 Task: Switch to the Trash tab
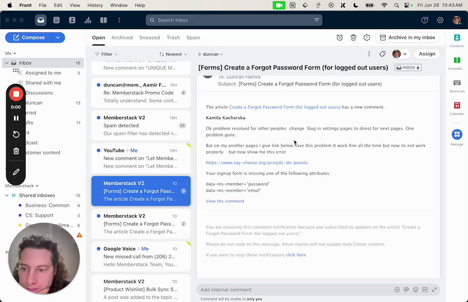point(173,38)
